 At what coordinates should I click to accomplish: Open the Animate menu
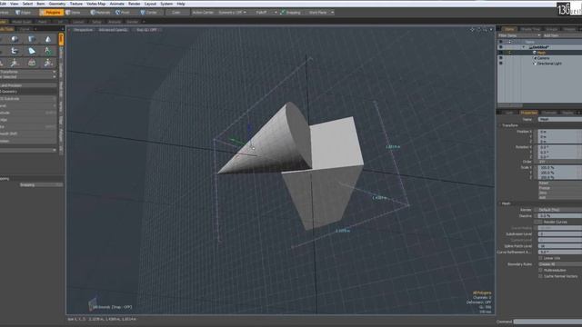coord(117,4)
